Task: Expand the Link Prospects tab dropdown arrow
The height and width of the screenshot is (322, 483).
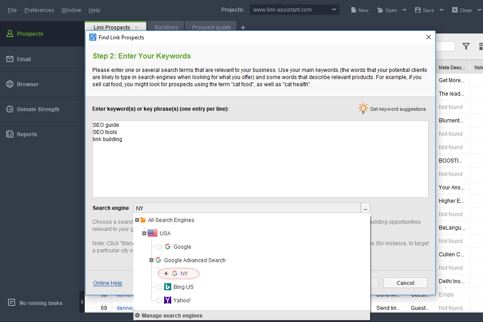Action: tap(136, 27)
